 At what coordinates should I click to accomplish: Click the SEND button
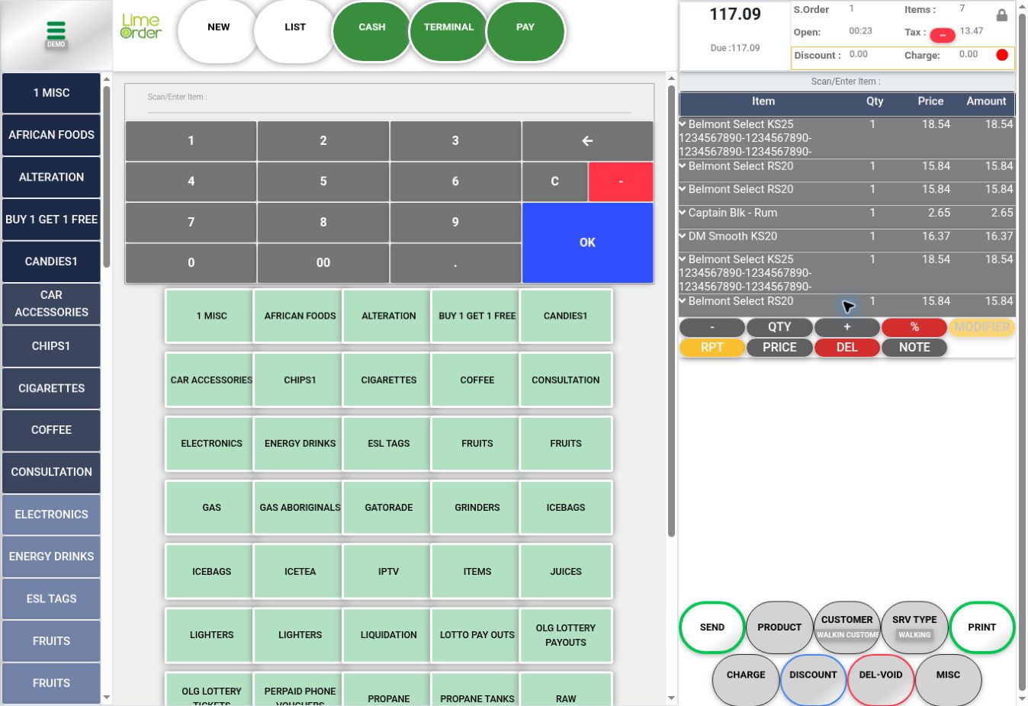pyautogui.click(x=712, y=627)
